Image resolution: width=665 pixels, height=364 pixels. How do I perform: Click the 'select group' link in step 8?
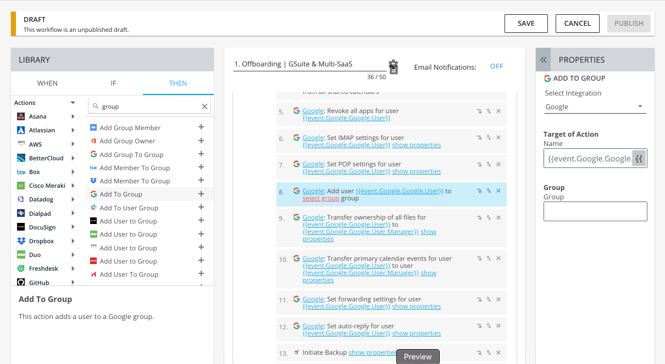point(321,198)
